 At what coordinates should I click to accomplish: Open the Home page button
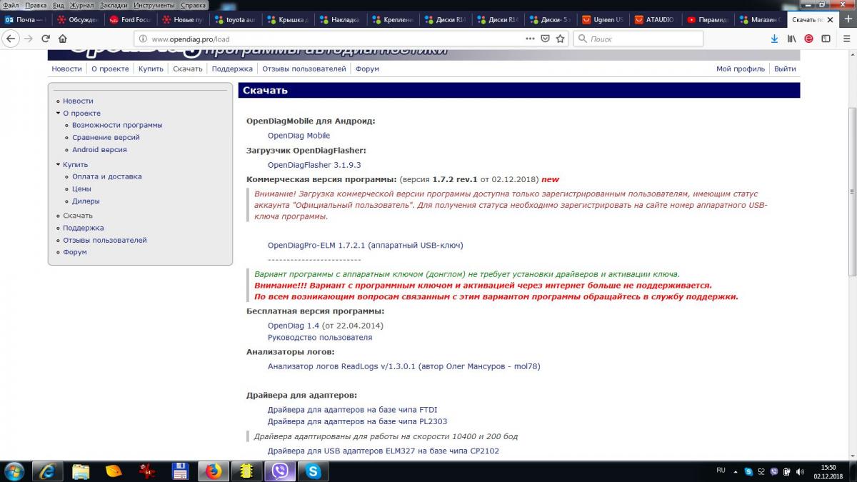(x=63, y=39)
